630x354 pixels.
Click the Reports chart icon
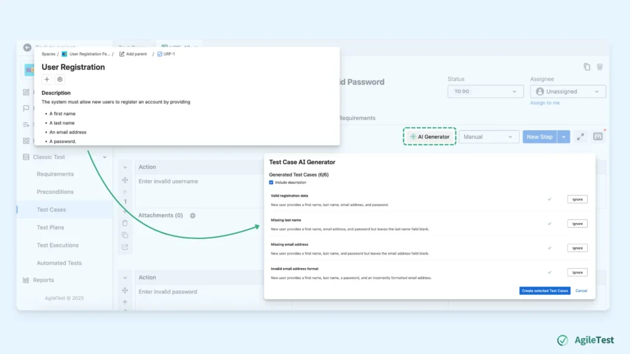tap(26, 280)
